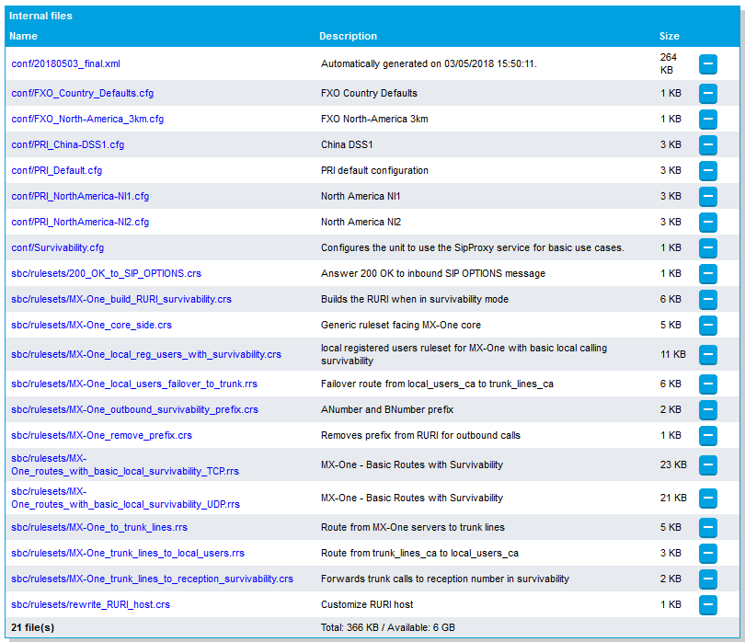Remove MX-One_routes_with_basic_local_survivability_TCP.rrs file
This screenshot has width=745, height=642.
click(x=707, y=464)
